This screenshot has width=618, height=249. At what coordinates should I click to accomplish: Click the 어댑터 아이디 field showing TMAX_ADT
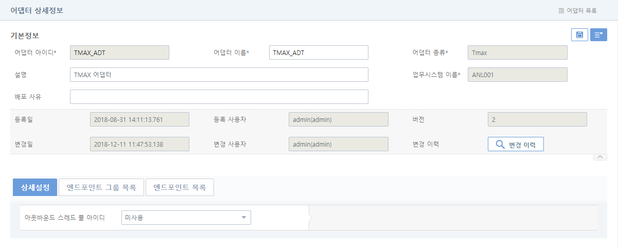119,52
